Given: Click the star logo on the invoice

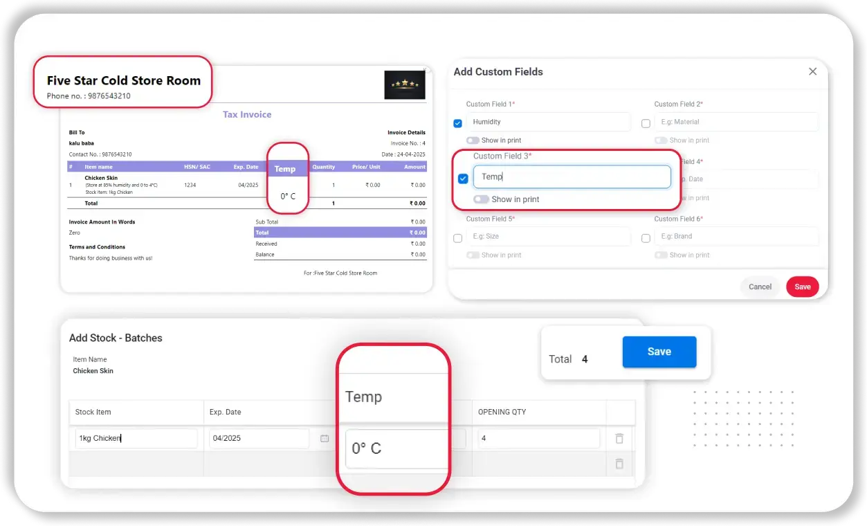Looking at the screenshot, I should point(405,85).
